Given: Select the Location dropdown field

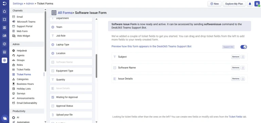Looking at the screenshot, I should [x=71, y=53].
